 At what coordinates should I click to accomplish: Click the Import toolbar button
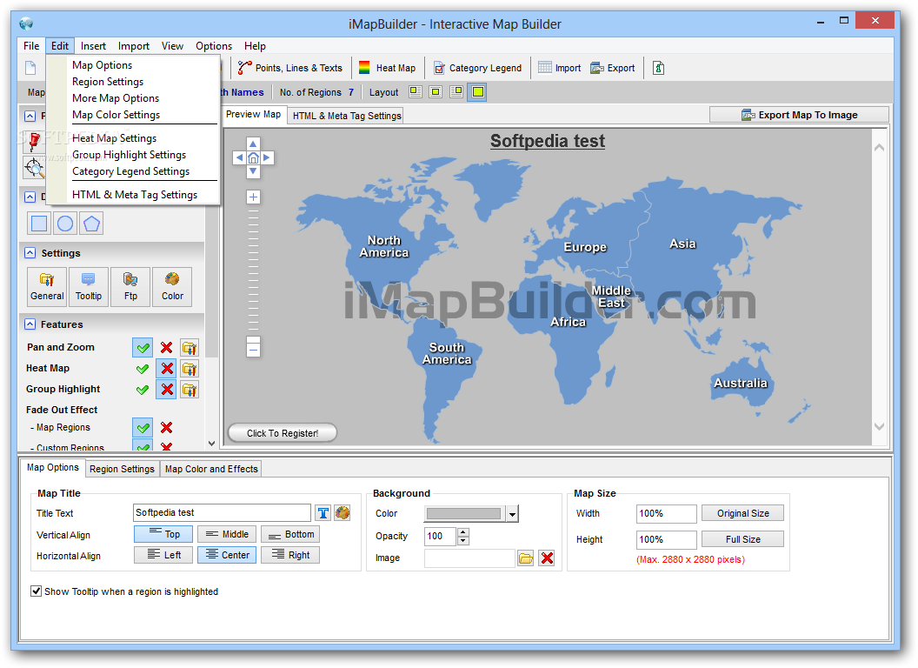(560, 68)
